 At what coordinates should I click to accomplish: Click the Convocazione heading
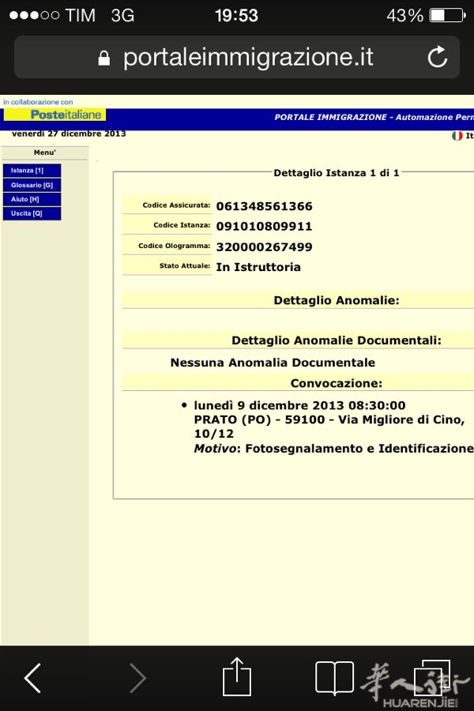click(x=337, y=384)
